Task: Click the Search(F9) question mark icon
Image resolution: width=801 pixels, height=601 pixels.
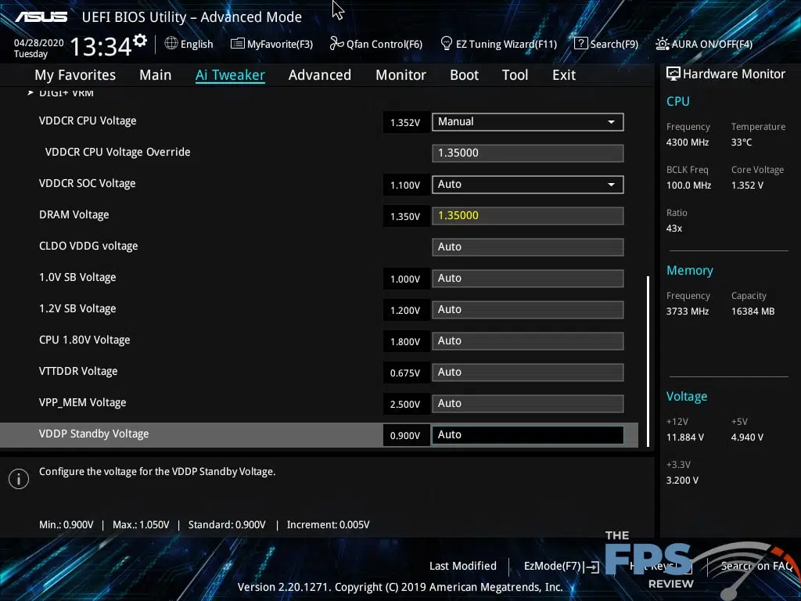Action: [x=581, y=44]
